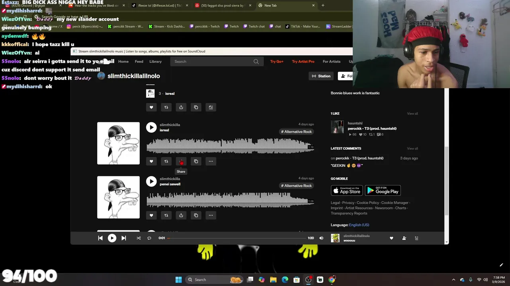Seek within the isreal track waveform

[x=230, y=146]
